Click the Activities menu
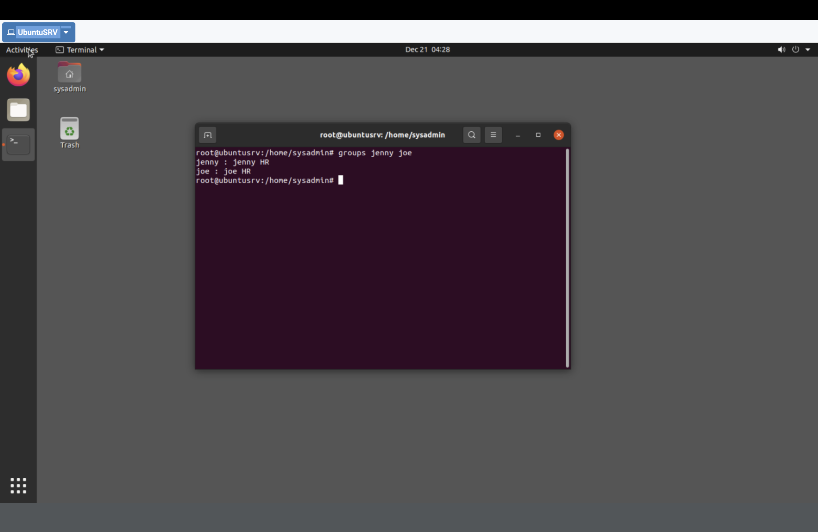This screenshot has height=532, width=818. (22, 50)
